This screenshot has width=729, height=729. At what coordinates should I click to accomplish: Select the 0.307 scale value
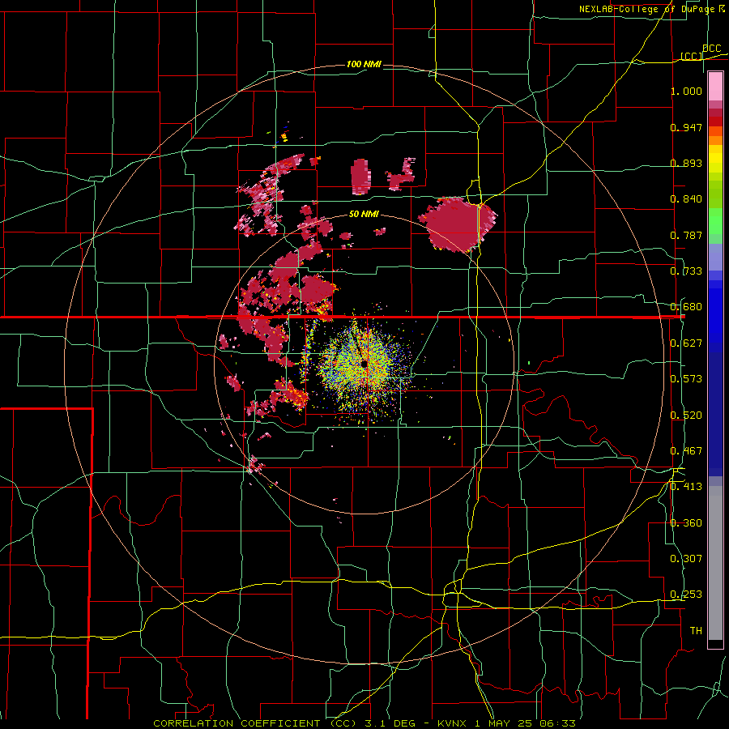pyautogui.click(x=686, y=559)
